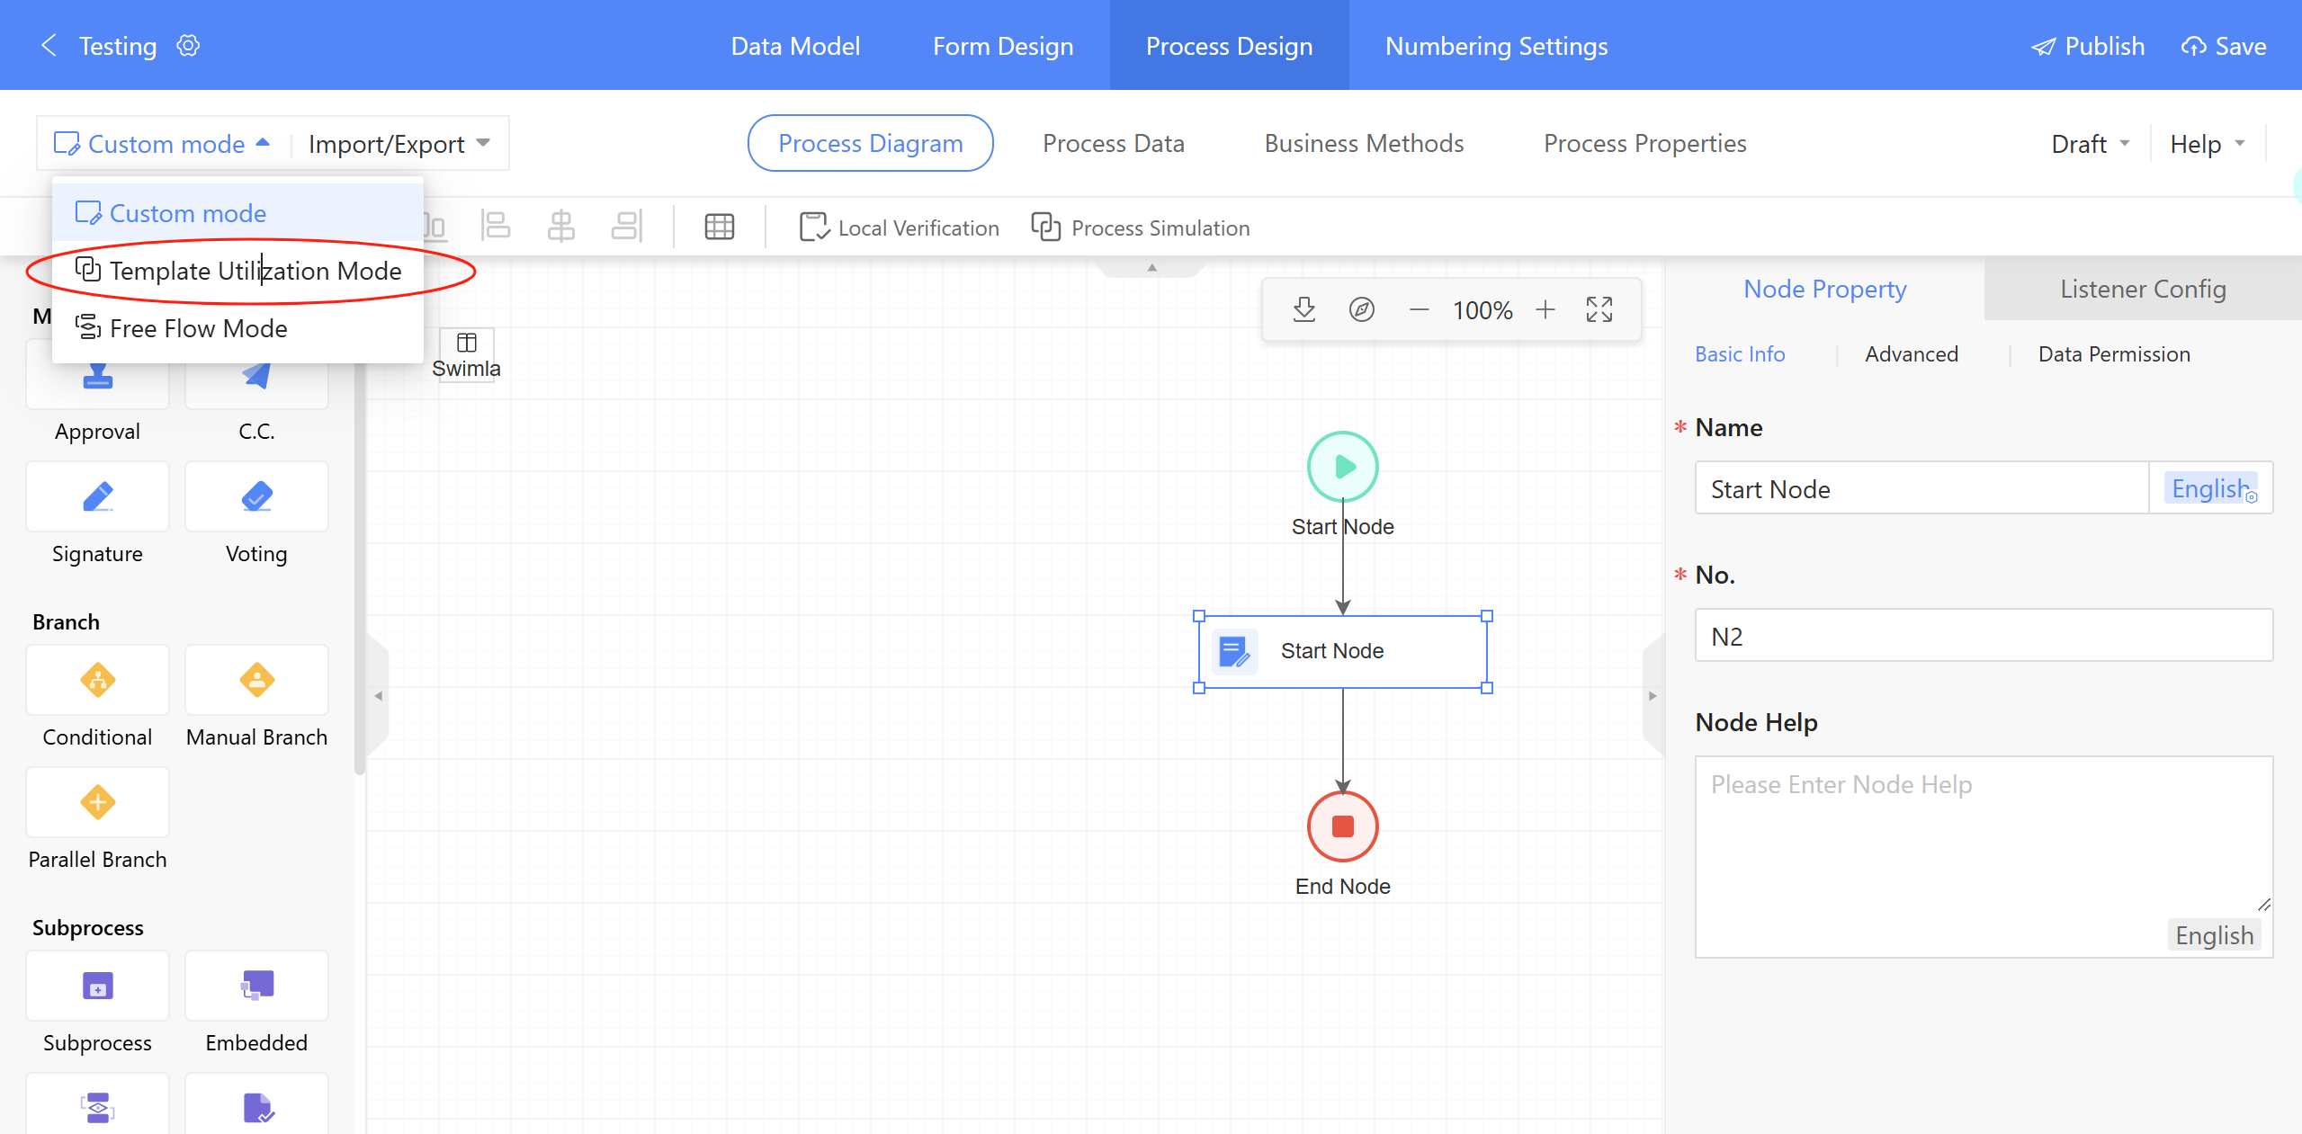Select the Voting node icon
Viewport: 2302px width, 1134px height.
click(256, 497)
